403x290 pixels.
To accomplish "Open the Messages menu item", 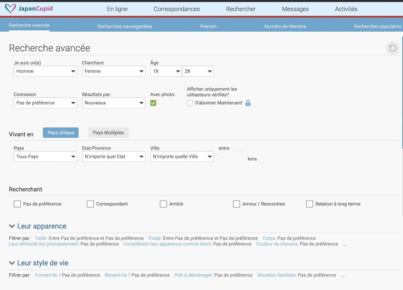I will [x=295, y=9].
